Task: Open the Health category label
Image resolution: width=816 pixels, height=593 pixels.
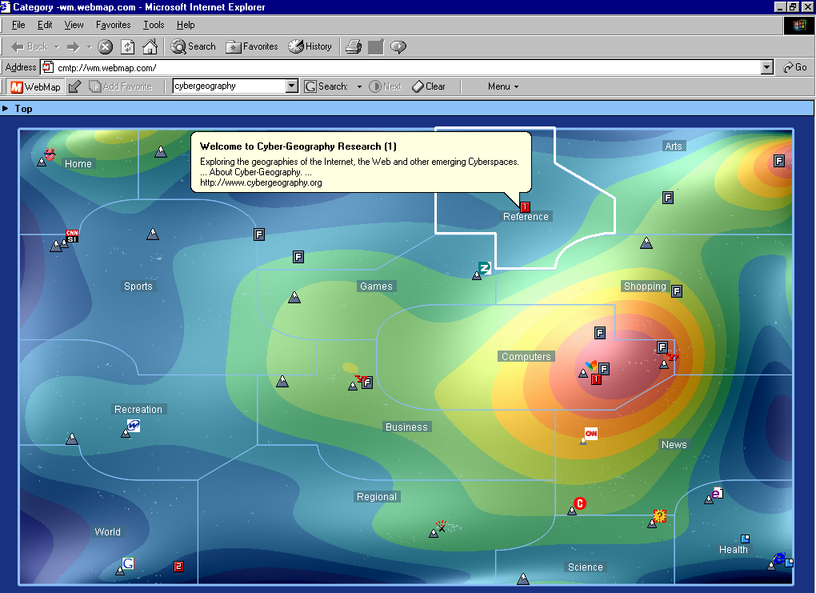Action: 734,549
